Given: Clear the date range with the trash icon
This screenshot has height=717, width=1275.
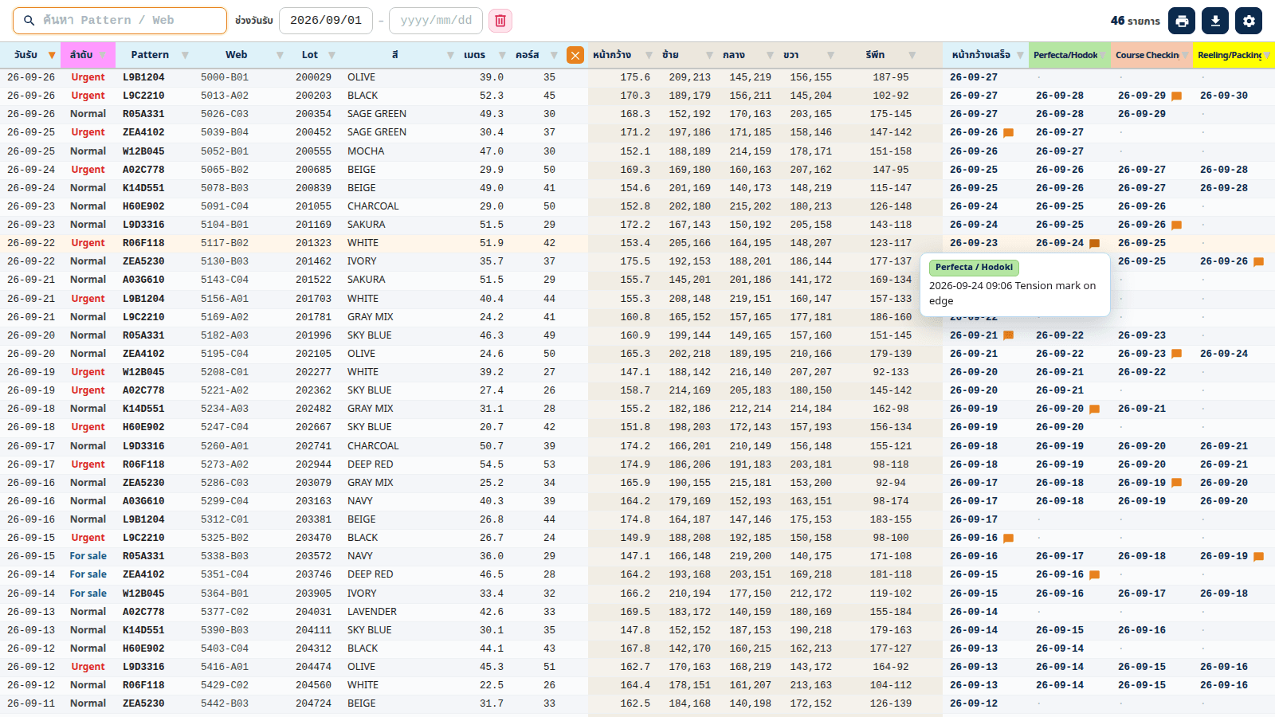Looking at the screenshot, I should tap(500, 21).
